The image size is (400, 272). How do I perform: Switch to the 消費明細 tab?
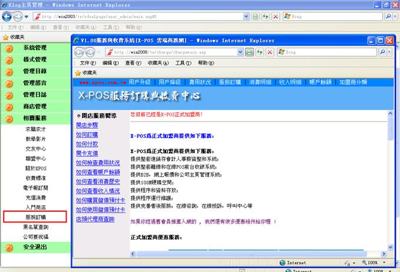pyautogui.click(x=260, y=82)
